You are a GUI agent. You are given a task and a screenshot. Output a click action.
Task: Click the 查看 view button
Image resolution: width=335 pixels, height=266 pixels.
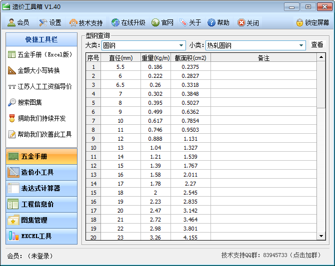click(x=317, y=45)
